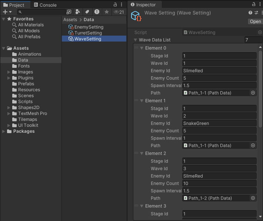Search by label tag icon
The image size is (263, 221).
[x=87, y=12]
